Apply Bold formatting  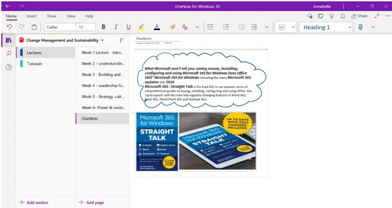pyautogui.click(x=103, y=27)
